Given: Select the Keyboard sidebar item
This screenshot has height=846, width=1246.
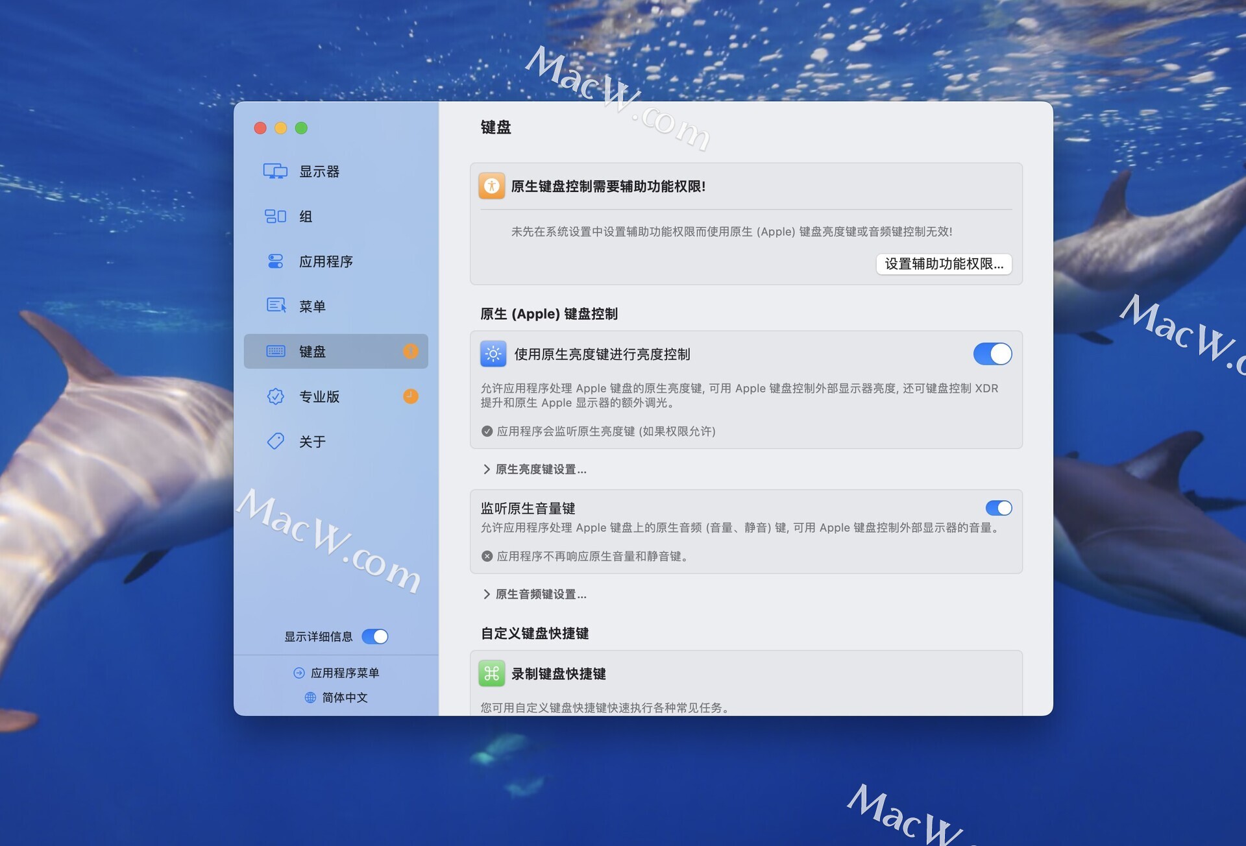Looking at the screenshot, I should pyautogui.click(x=324, y=352).
